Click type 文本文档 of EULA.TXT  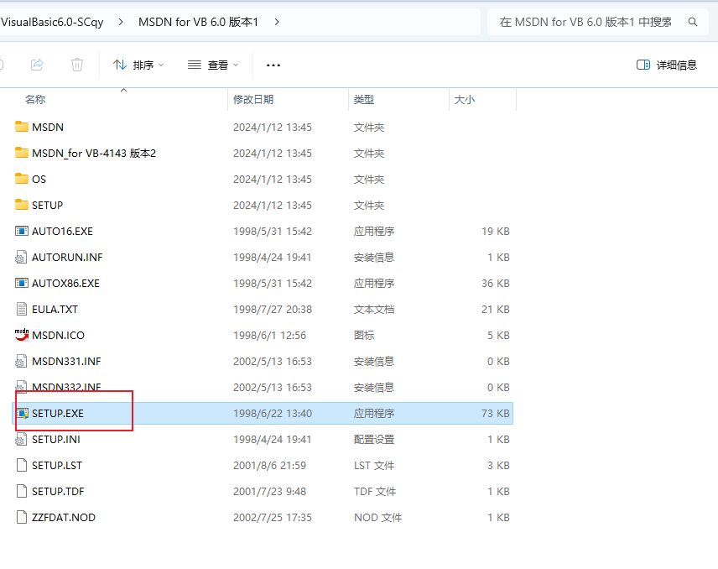tap(374, 309)
